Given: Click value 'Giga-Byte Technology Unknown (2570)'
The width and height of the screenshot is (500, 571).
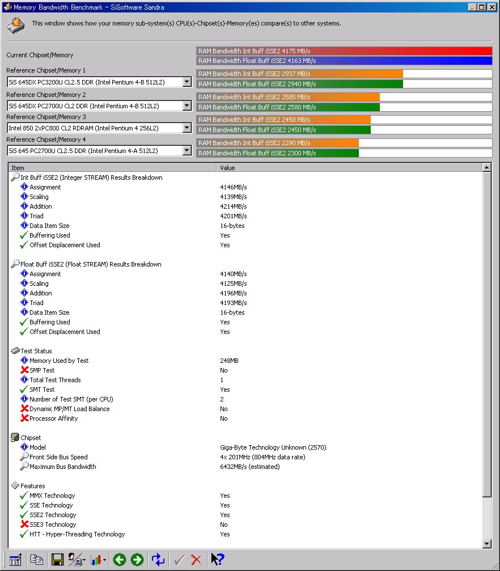Looking at the screenshot, I should pyautogui.click(x=273, y=447).
